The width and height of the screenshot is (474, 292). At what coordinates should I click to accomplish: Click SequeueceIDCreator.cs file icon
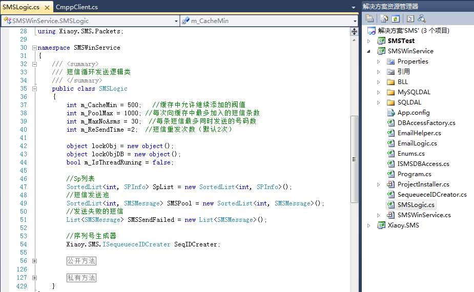391,194
